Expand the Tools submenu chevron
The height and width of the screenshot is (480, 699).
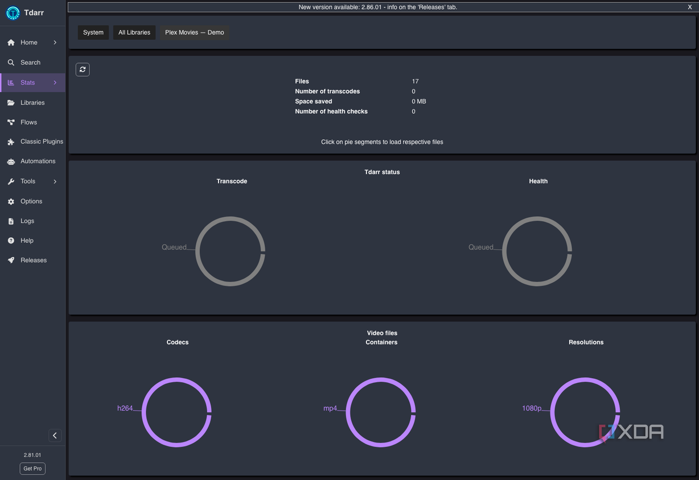[x=55, y=181]
